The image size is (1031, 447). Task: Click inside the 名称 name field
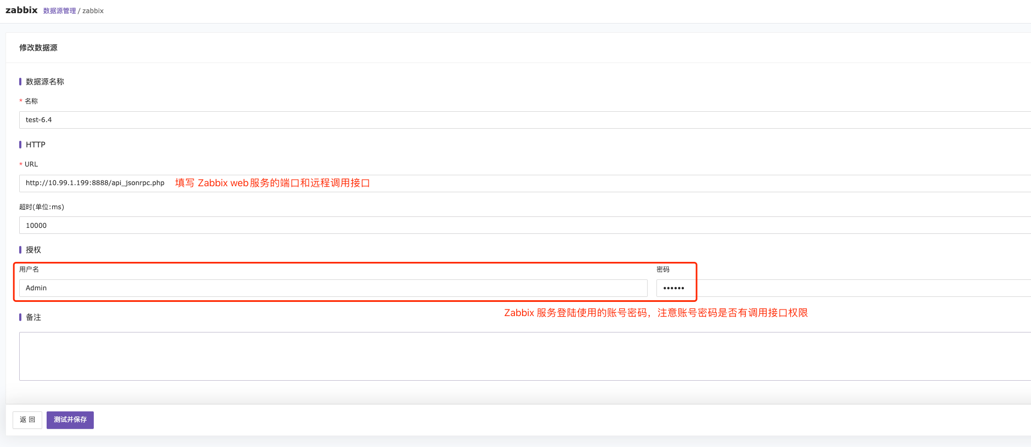tap(219, 120)
